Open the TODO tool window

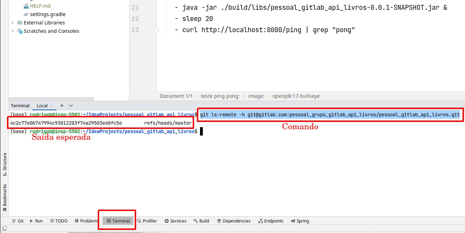59,221
